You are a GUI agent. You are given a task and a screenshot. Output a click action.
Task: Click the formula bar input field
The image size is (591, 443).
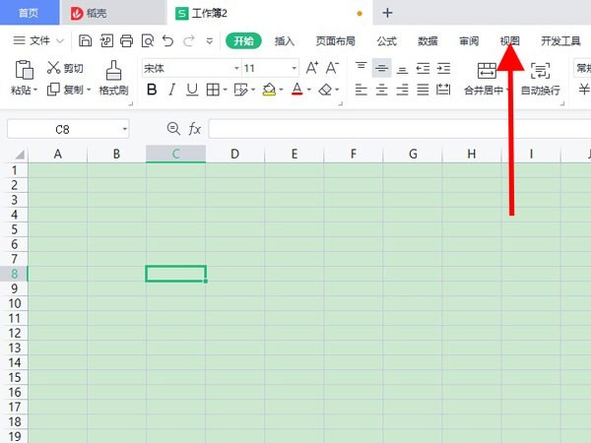pyautogui.click(x=400, y=129)
